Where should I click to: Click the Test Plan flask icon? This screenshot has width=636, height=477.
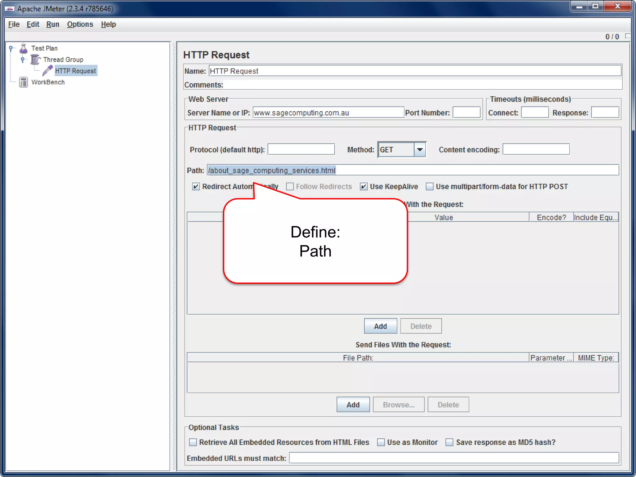(23, 48)
